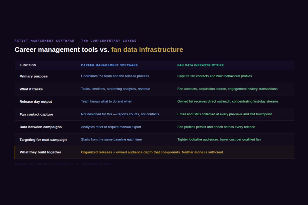This screenshot has width=308, height=205.
Task: Click the 'What they build together' row label
Action: [x=41, y=152]
